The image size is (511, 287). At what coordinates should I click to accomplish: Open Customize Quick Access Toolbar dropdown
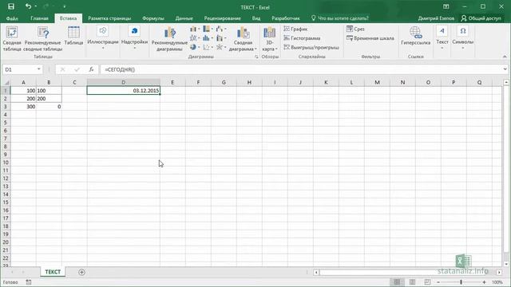click(64, 6)
